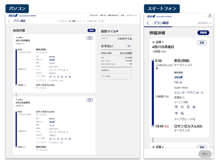Open the 788 aircraft link in PC 区間2
The image size is (221, 164).
click(52, 125)
